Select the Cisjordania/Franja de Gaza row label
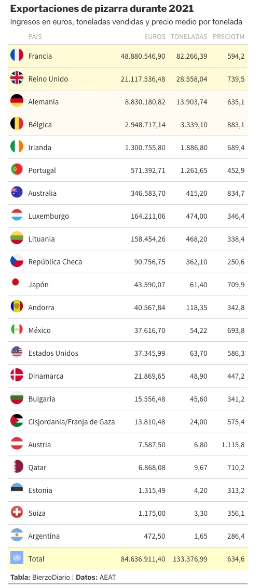This screenshot has width=260, height=588. coord(72,421)
